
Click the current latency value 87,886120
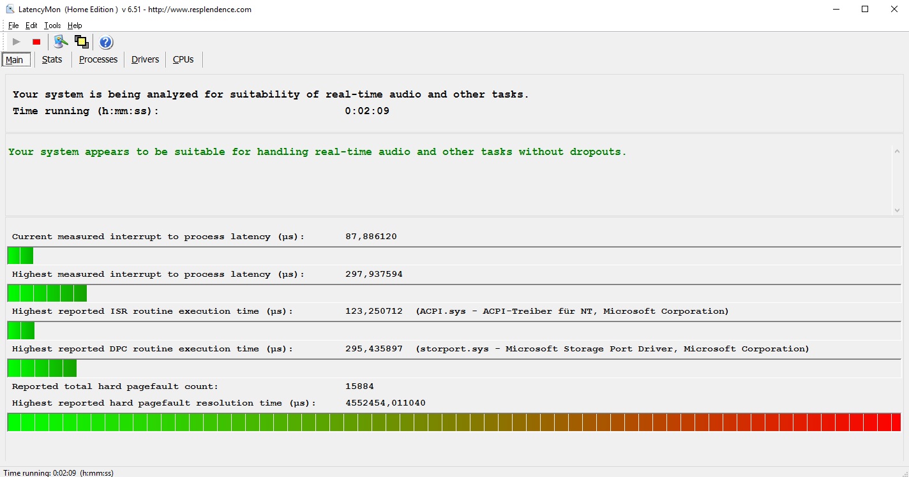click(x=371, y=237)
